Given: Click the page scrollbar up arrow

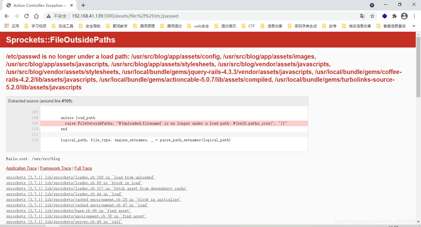Looking at the screenshot, I should click(418, 34).
